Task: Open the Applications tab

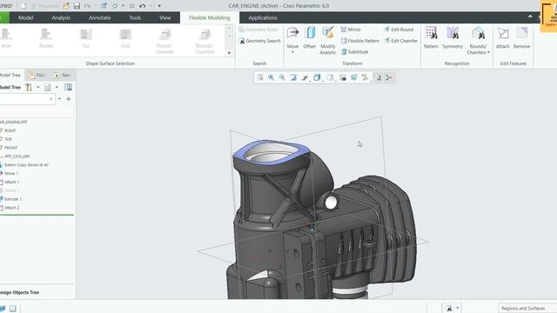Action: 263,17
